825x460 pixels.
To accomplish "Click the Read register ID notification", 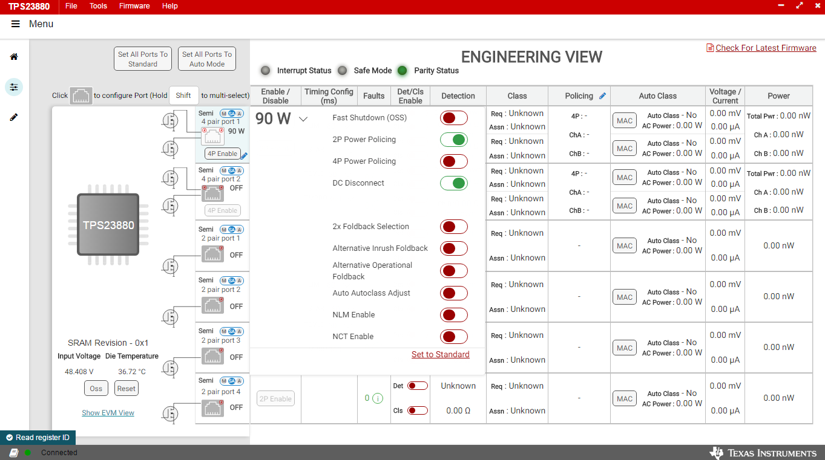I will coord(38,438).
